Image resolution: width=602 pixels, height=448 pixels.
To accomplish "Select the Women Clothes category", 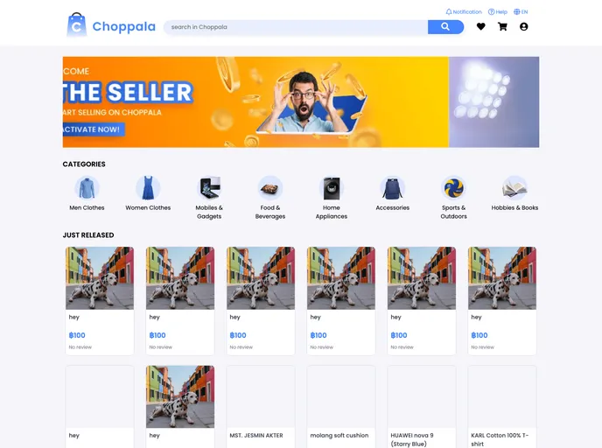I will 148,193.
